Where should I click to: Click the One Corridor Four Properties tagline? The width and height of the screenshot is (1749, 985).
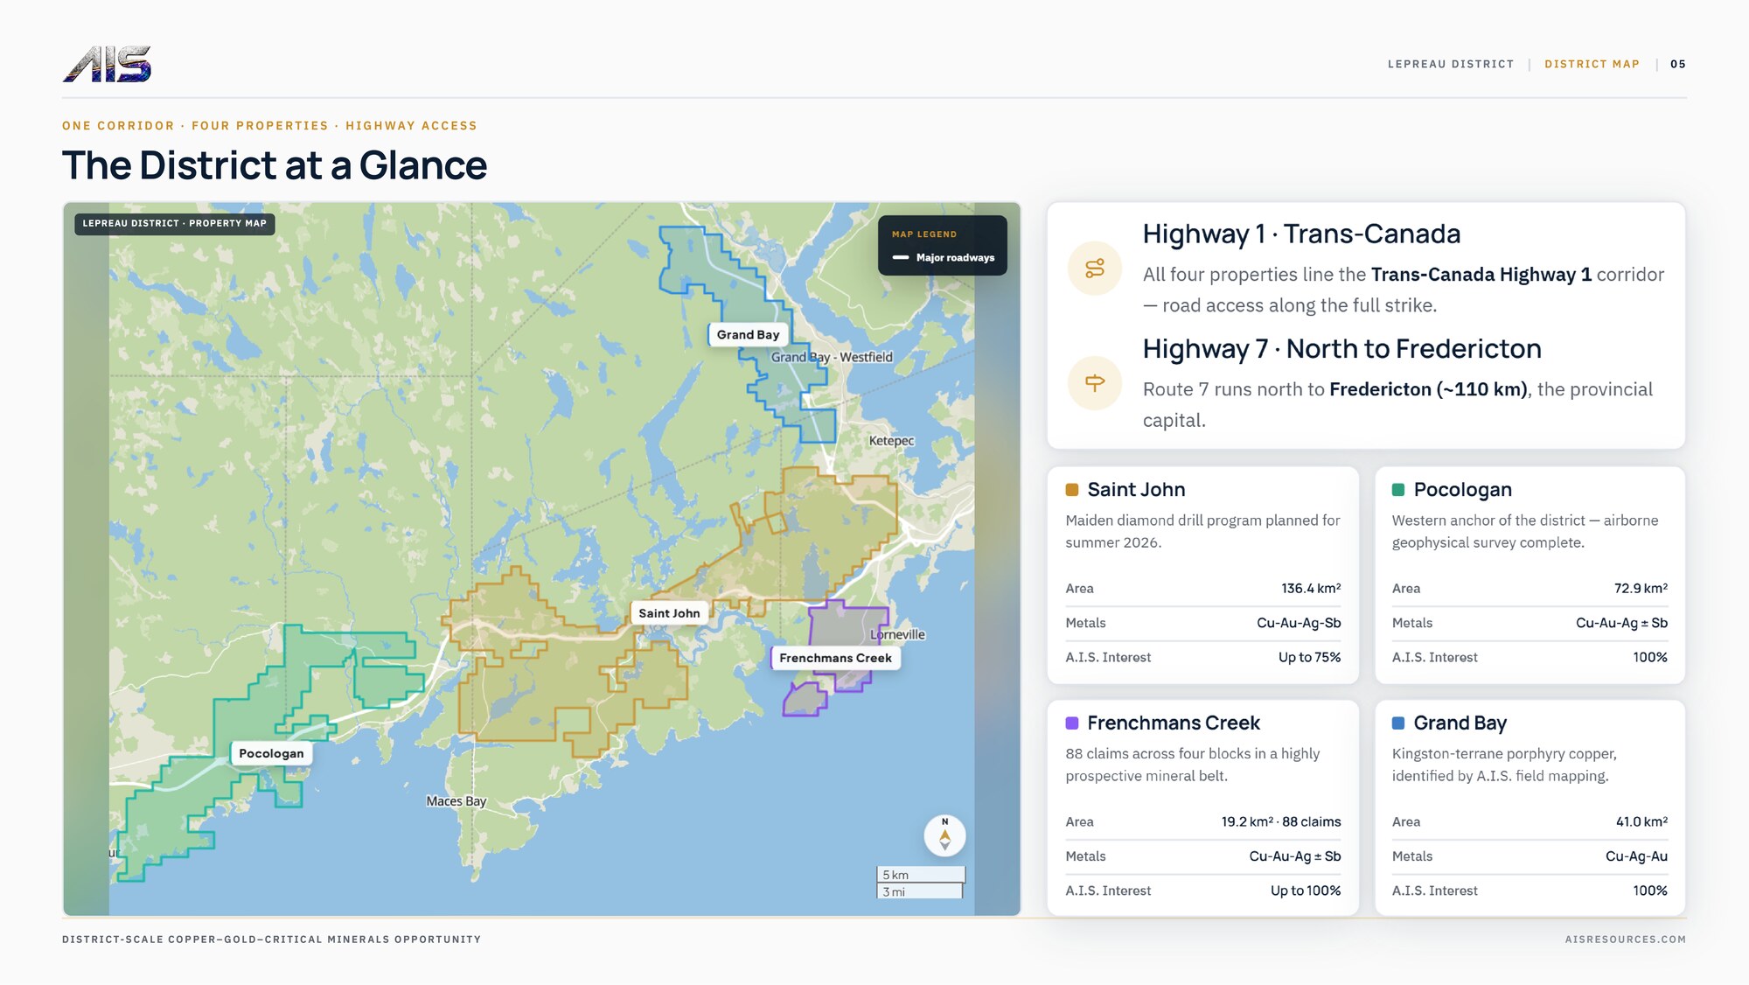click(269, 126)
